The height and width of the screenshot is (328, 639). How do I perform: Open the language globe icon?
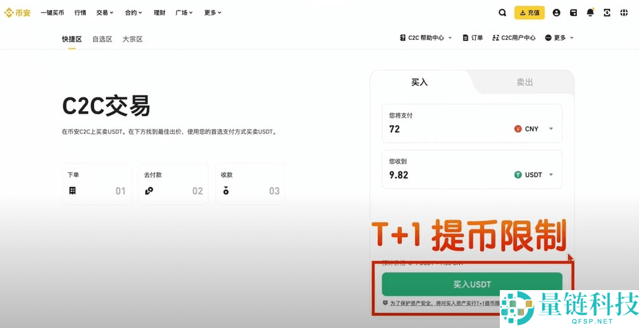point(624,13)
